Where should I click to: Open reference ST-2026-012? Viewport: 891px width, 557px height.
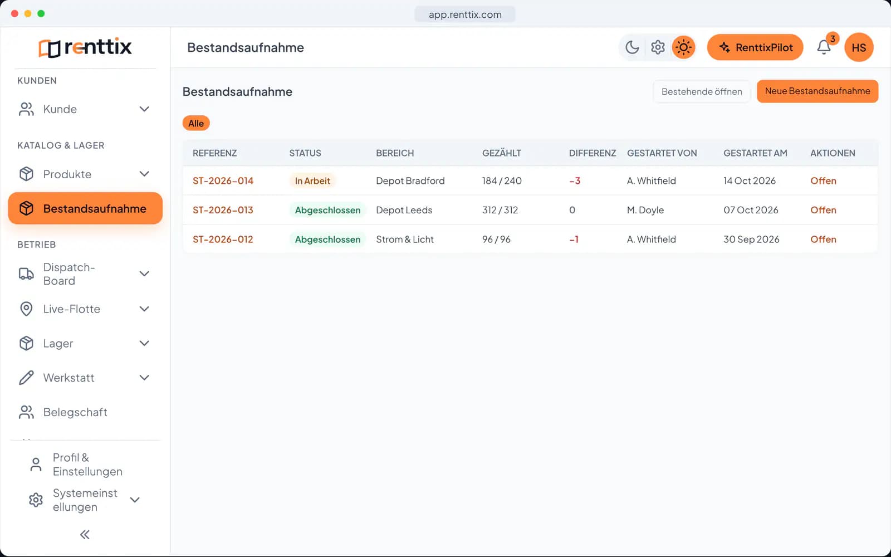(223, 240)
